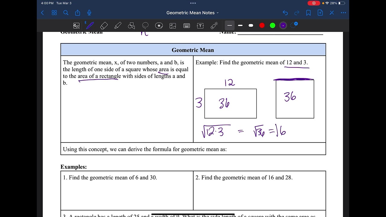This screenshot has width=386, height=217.
Task: Tap the share and export icon
Action: pos(78,13)
